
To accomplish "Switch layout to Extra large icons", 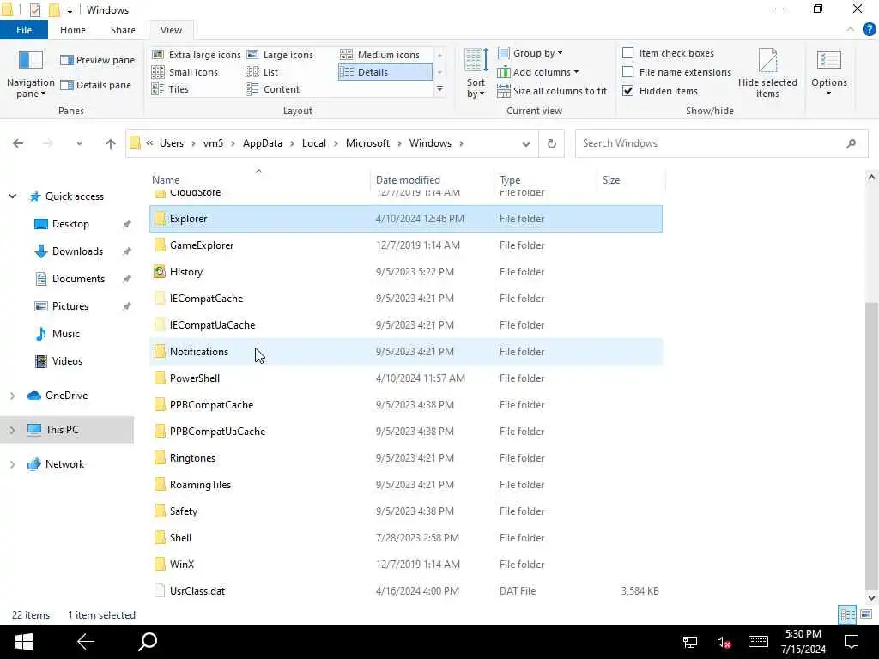I will pos(197,55).
